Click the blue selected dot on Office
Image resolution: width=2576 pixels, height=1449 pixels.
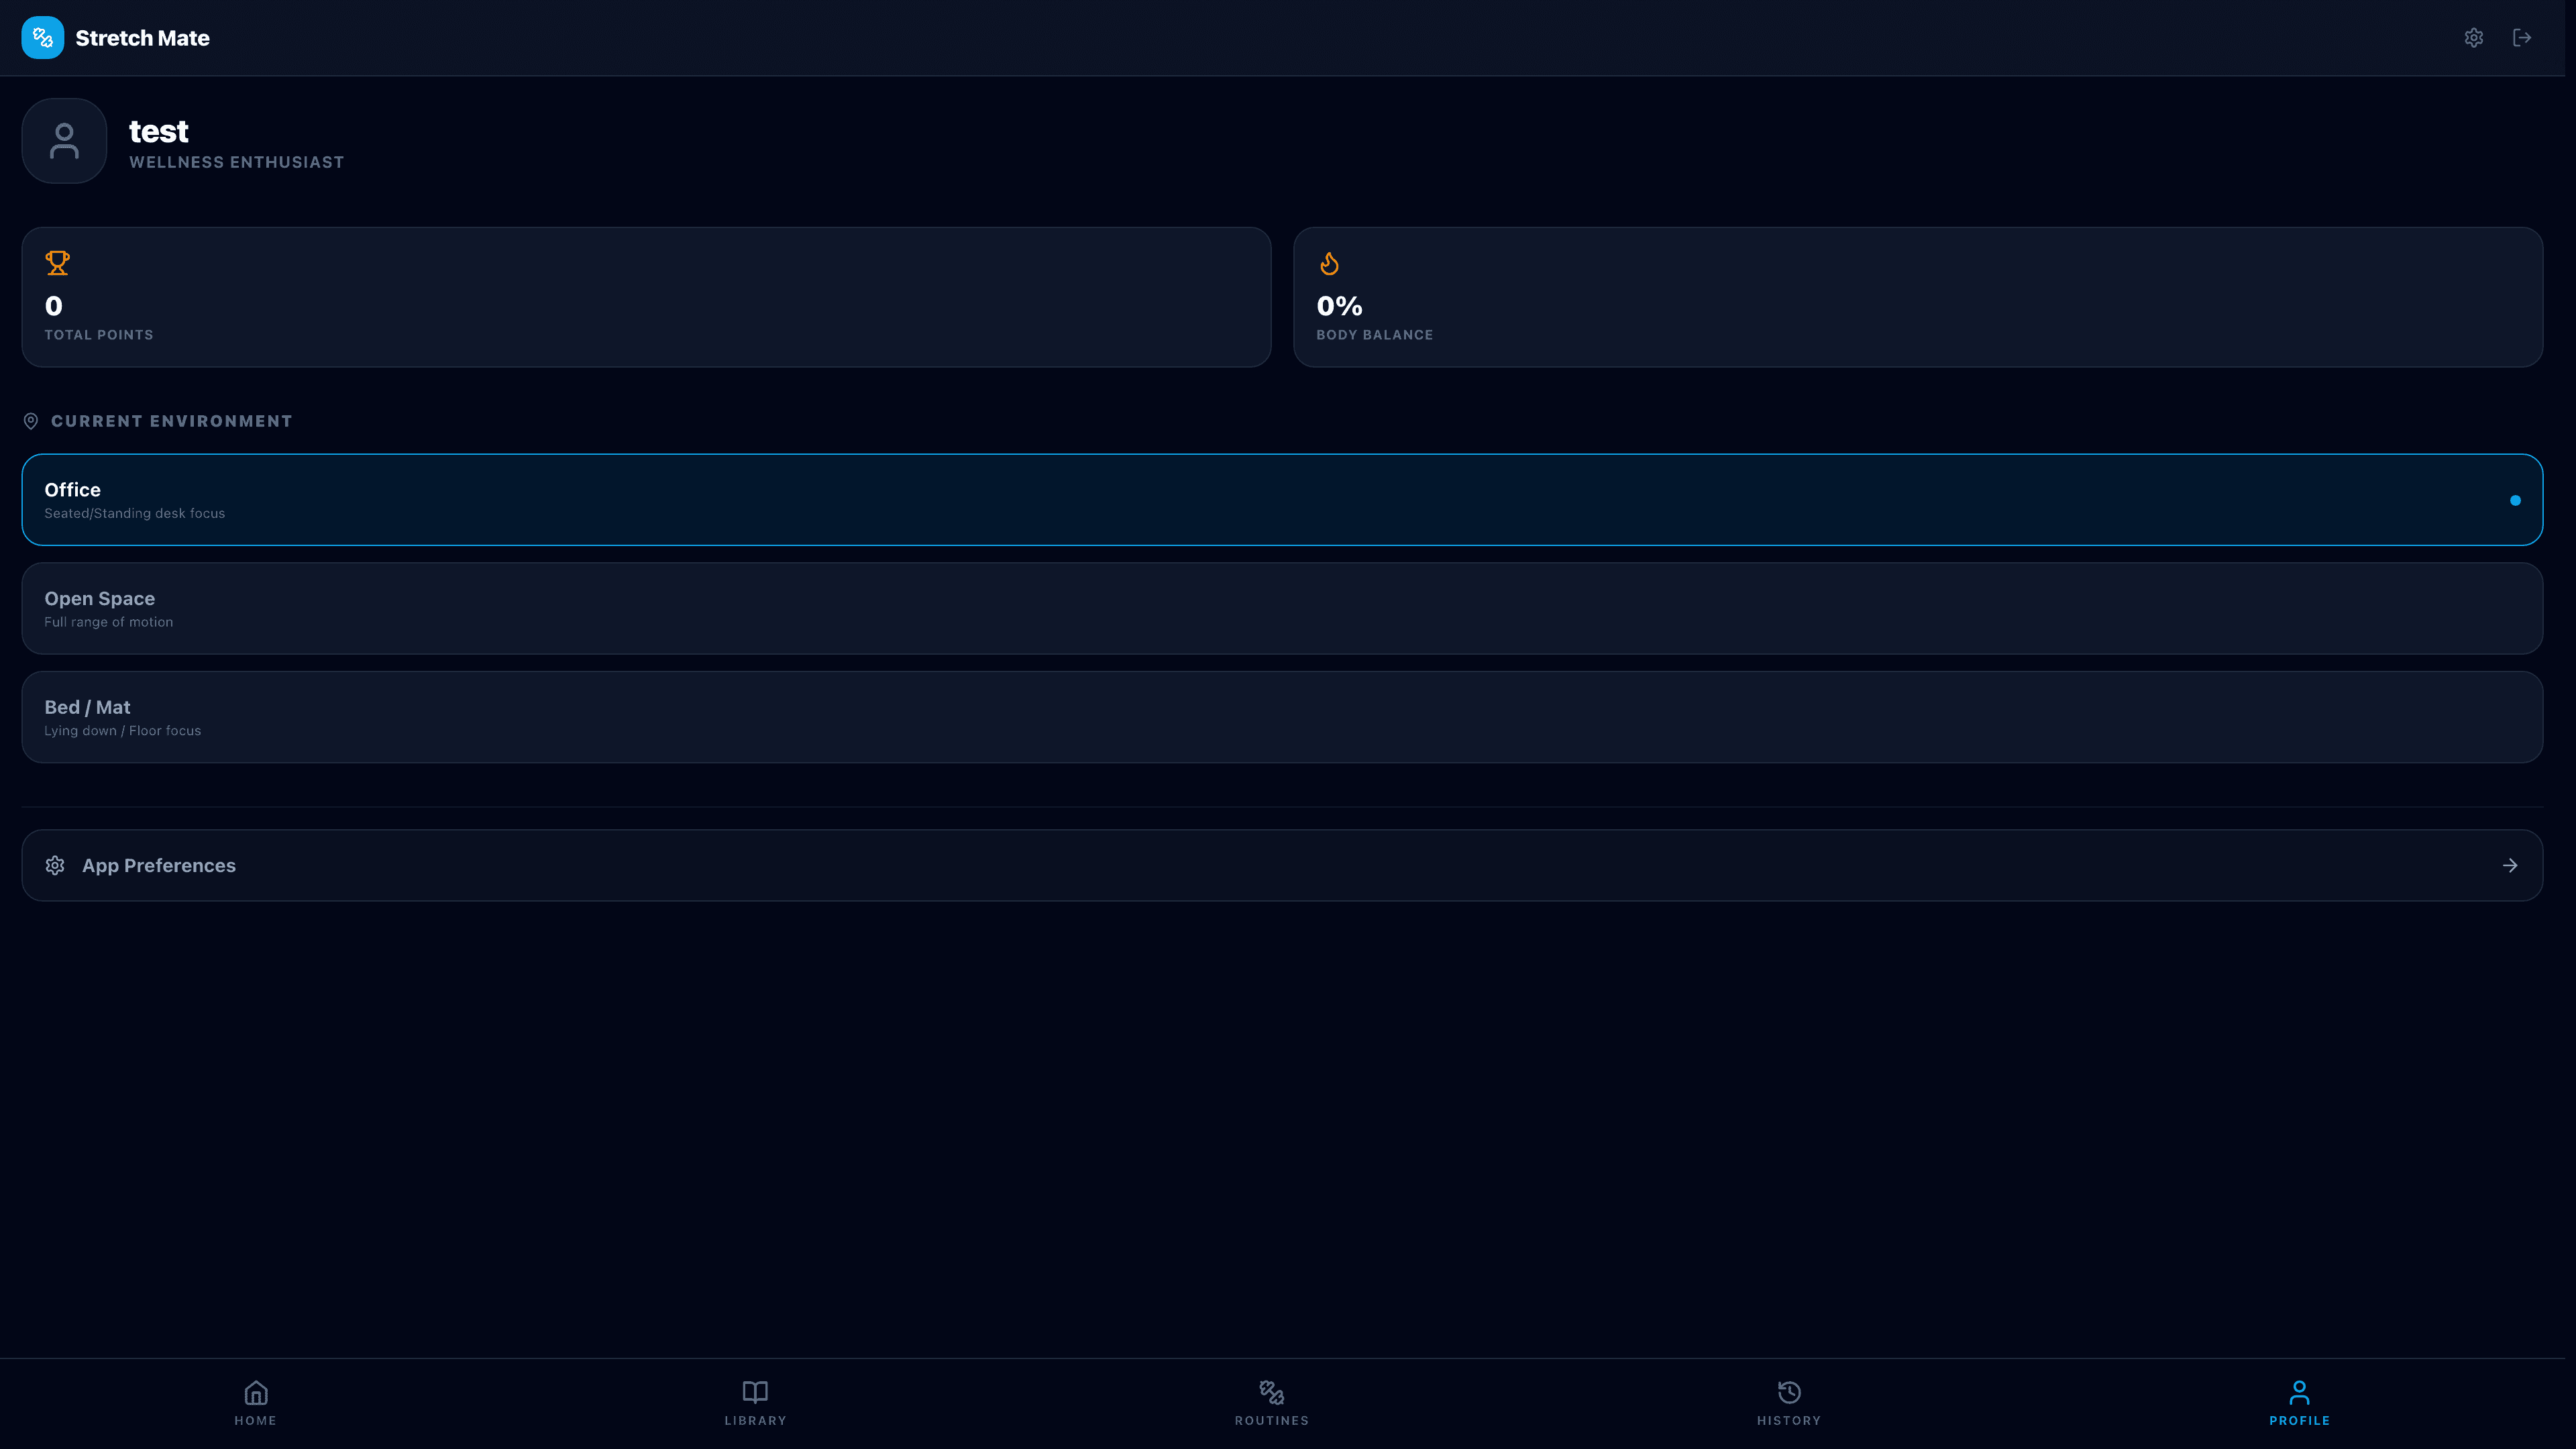coord(2515,500)
